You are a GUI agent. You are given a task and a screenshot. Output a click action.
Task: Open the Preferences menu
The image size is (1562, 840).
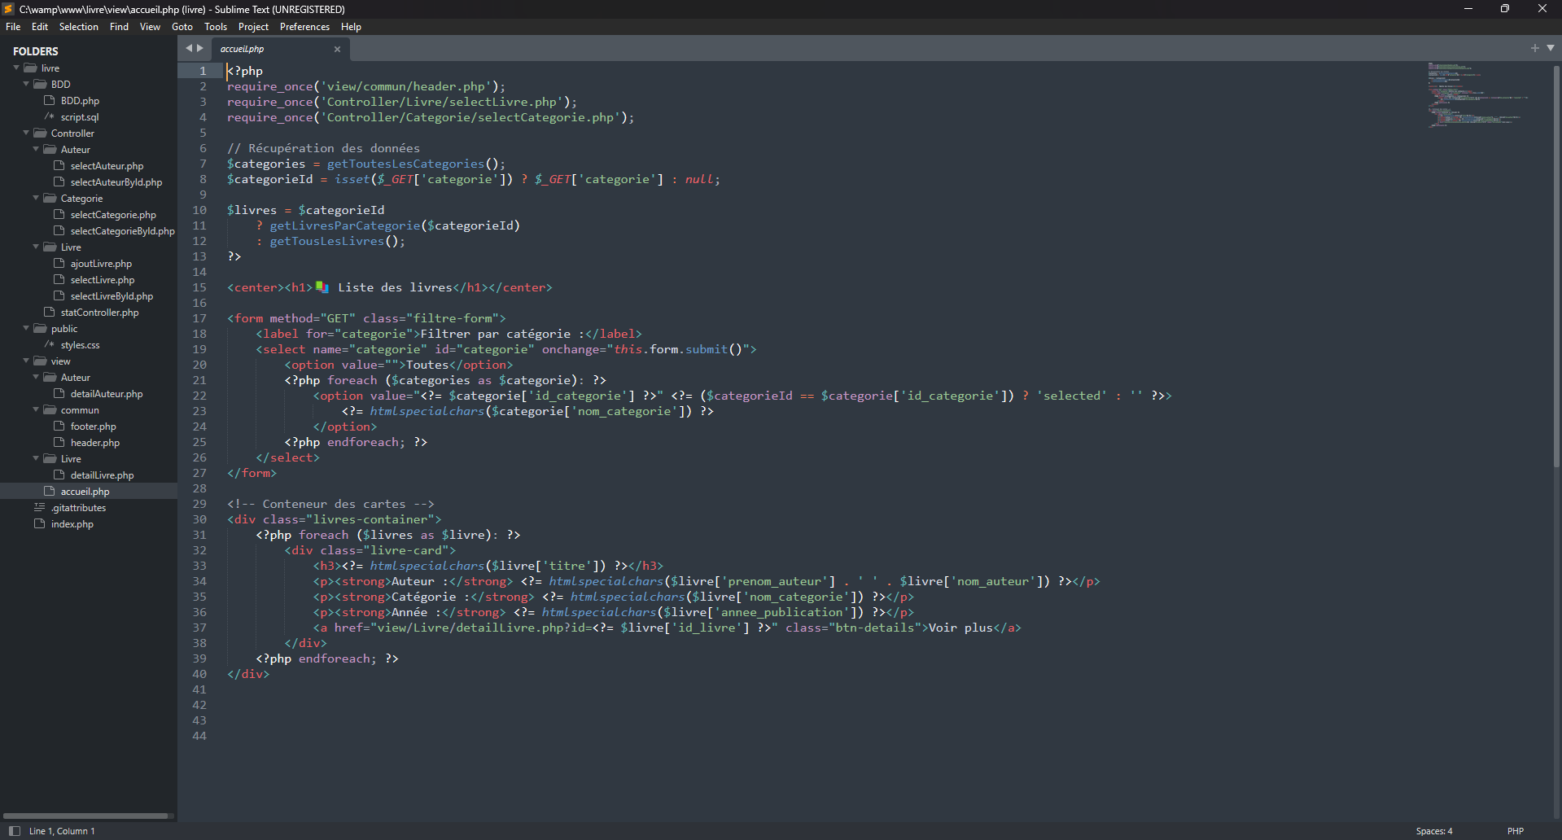[x=304, y=27]
